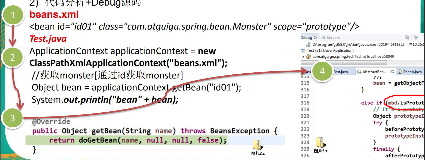Open the Test.java editor tab
This screenshot has width=425, height=160.
pyautogui.click(x=341, y=72)
